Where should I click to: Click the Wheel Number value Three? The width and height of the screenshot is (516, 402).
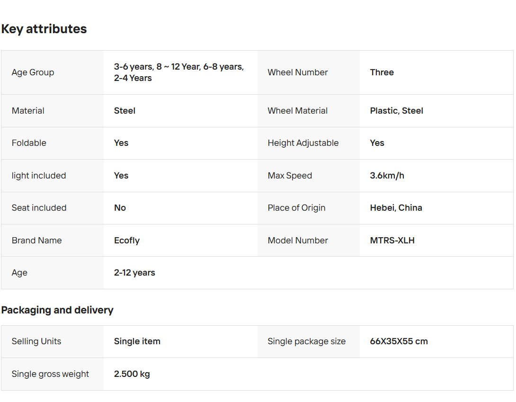click(382, 72)
